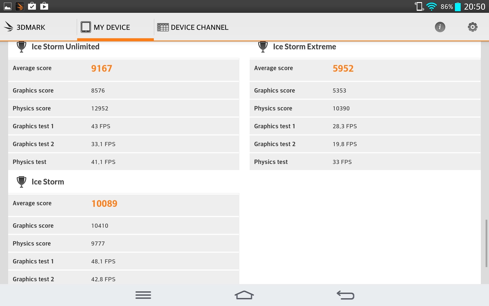Screen dimensions: 489x306
Task: Tap the Play Store notification icon
Action: [x=44, y=6]
